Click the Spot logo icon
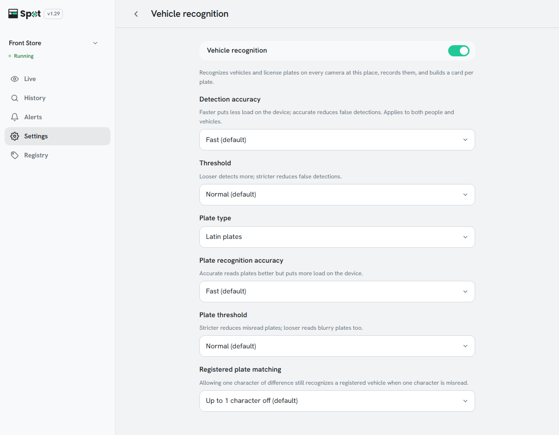The image size is (559, 435). click(x=13, y=14)
